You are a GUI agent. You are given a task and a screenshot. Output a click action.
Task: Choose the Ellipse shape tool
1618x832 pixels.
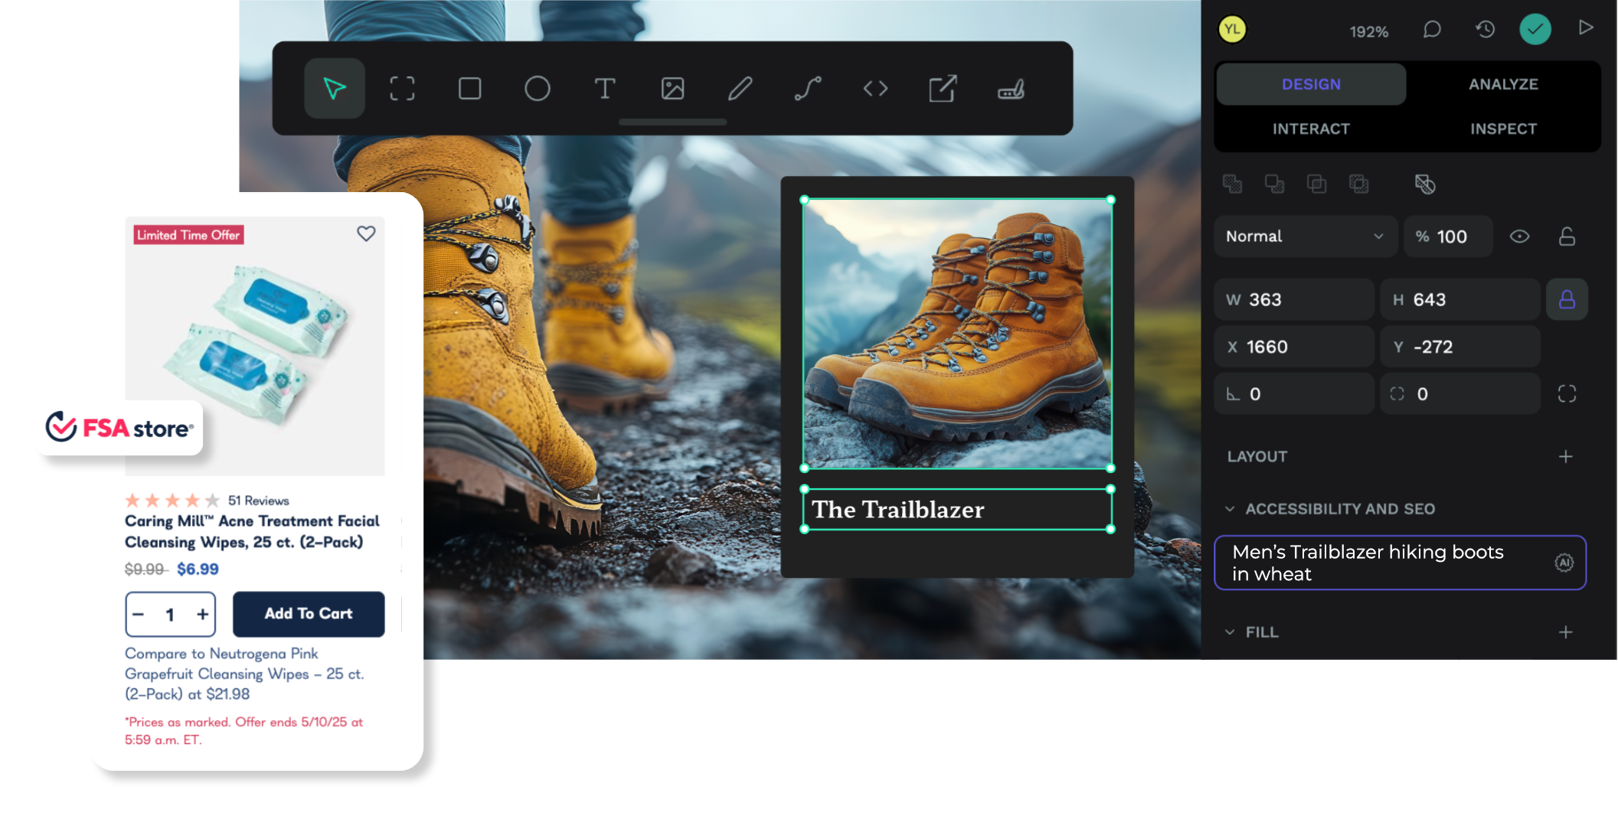pos(537,89)
